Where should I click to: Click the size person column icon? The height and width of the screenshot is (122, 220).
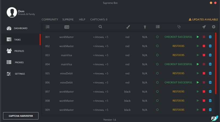tap(145, 27)
